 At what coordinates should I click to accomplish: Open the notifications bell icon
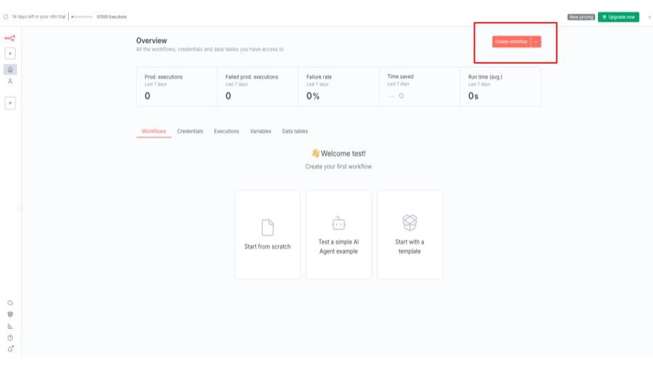(10, 349)
